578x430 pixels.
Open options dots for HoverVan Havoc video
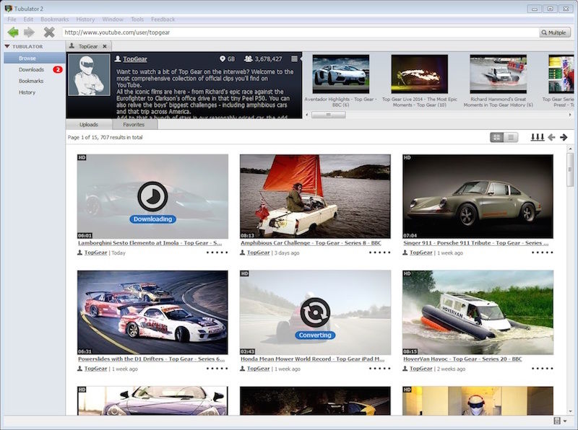pos(543,369)
